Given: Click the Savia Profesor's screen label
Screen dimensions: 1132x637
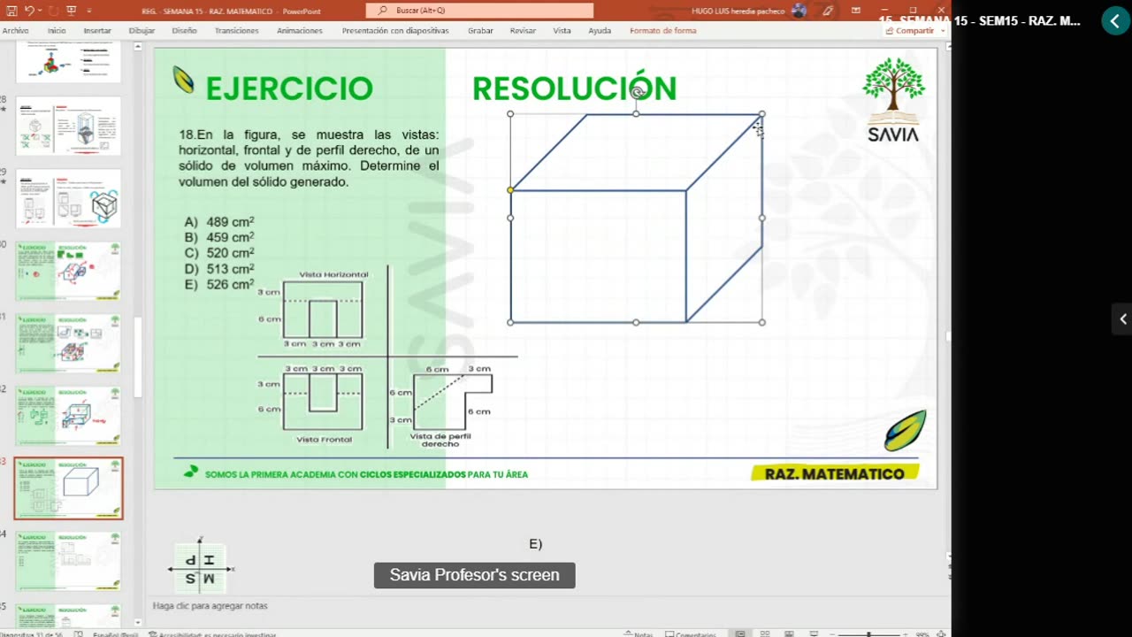Looking at the screenshot, I should pyautogui.click(x=474, y=575).
